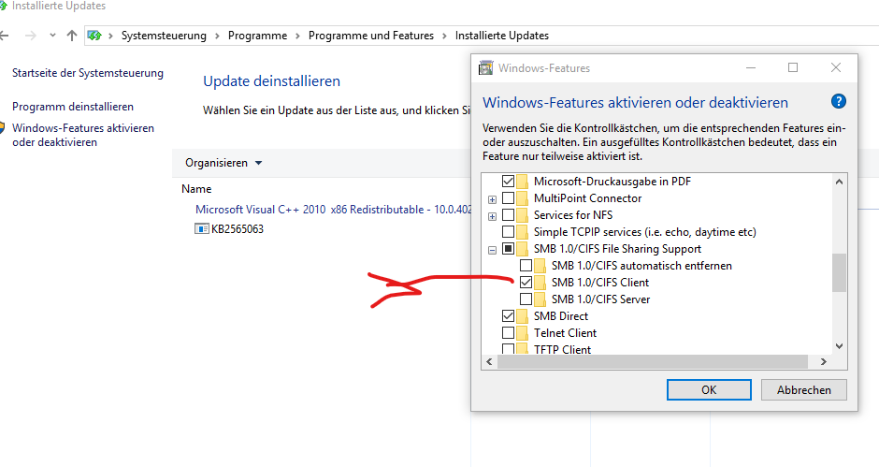Viewport: 879px width, 467px height.
Task: Click the scroll up arrow in features list
Action: click(839, 182)
